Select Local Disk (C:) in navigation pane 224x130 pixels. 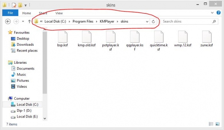click(23, 104)
